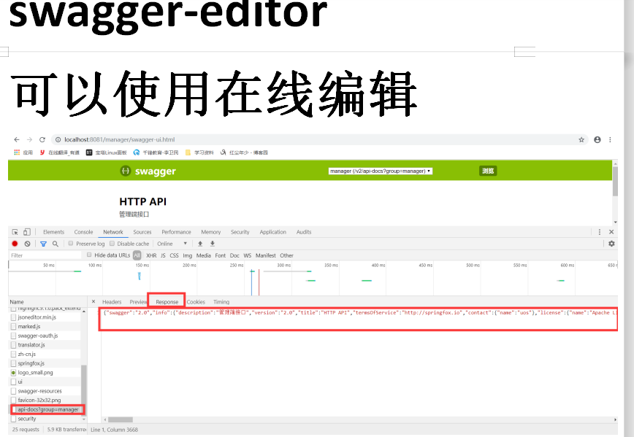Close the request details pane
634x437 pixels.
[x=93, y=302]
